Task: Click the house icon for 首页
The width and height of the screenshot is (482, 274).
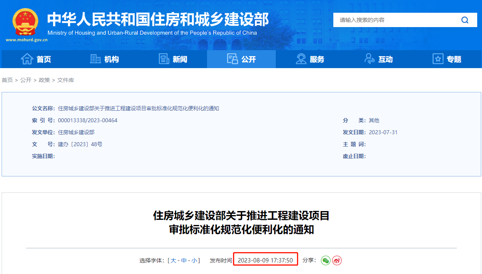Action: (x=27, y=59)
